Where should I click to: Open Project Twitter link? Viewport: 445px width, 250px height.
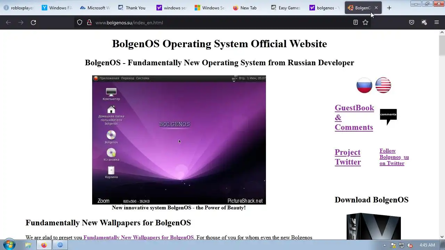click(348, 157)
